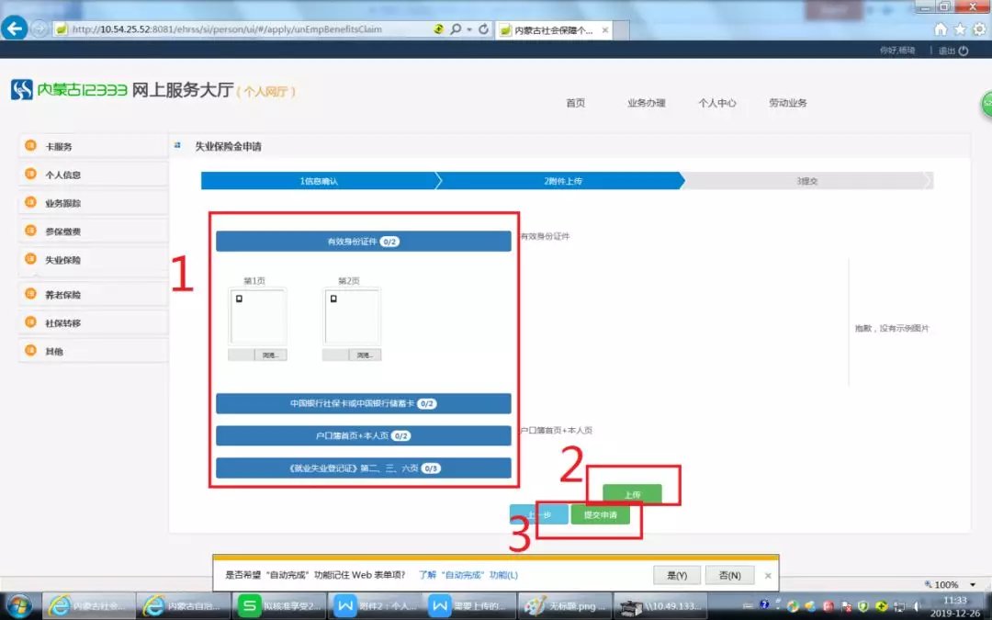Click the orange icon beside 失业保险
Image resolution: width=992 pixels, height=620 pixels.
coord(30,259)
